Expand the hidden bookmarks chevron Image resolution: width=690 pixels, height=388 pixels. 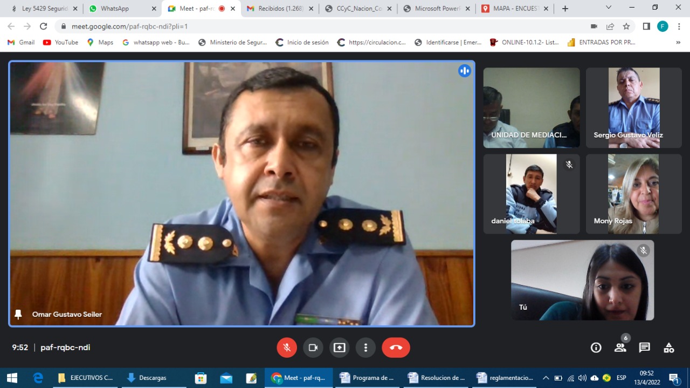click(x=678, y=42)
